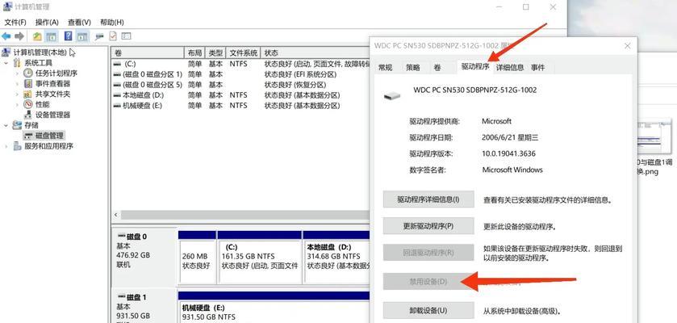The image size is (677, 323).
Task: Click the 任务计划程序 clock icon
Action: (x=28, y=73)
